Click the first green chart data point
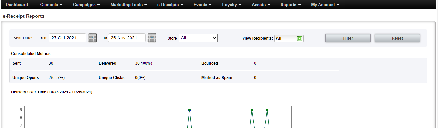 point(189,110)
